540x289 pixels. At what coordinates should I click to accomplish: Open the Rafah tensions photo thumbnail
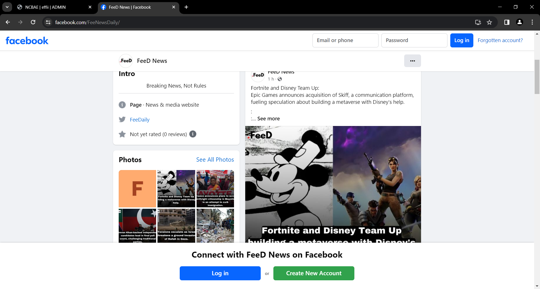176,226
